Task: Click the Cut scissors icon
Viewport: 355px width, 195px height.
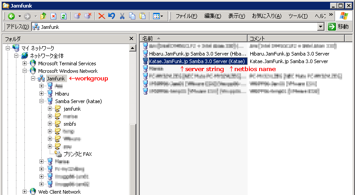Action: point(122,16)
